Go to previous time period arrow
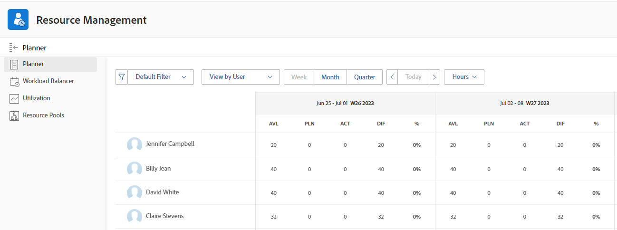 [392, 77]
